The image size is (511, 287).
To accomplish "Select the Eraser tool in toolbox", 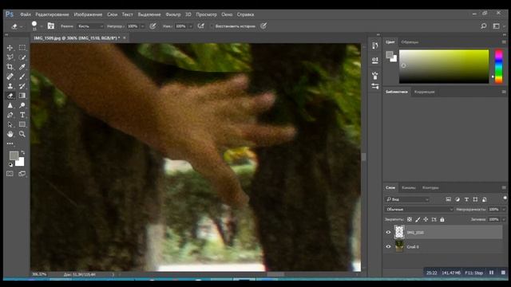I will pos(10,96).
